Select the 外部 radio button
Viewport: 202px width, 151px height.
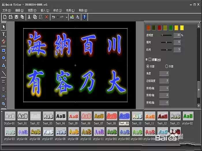[167, 66]
